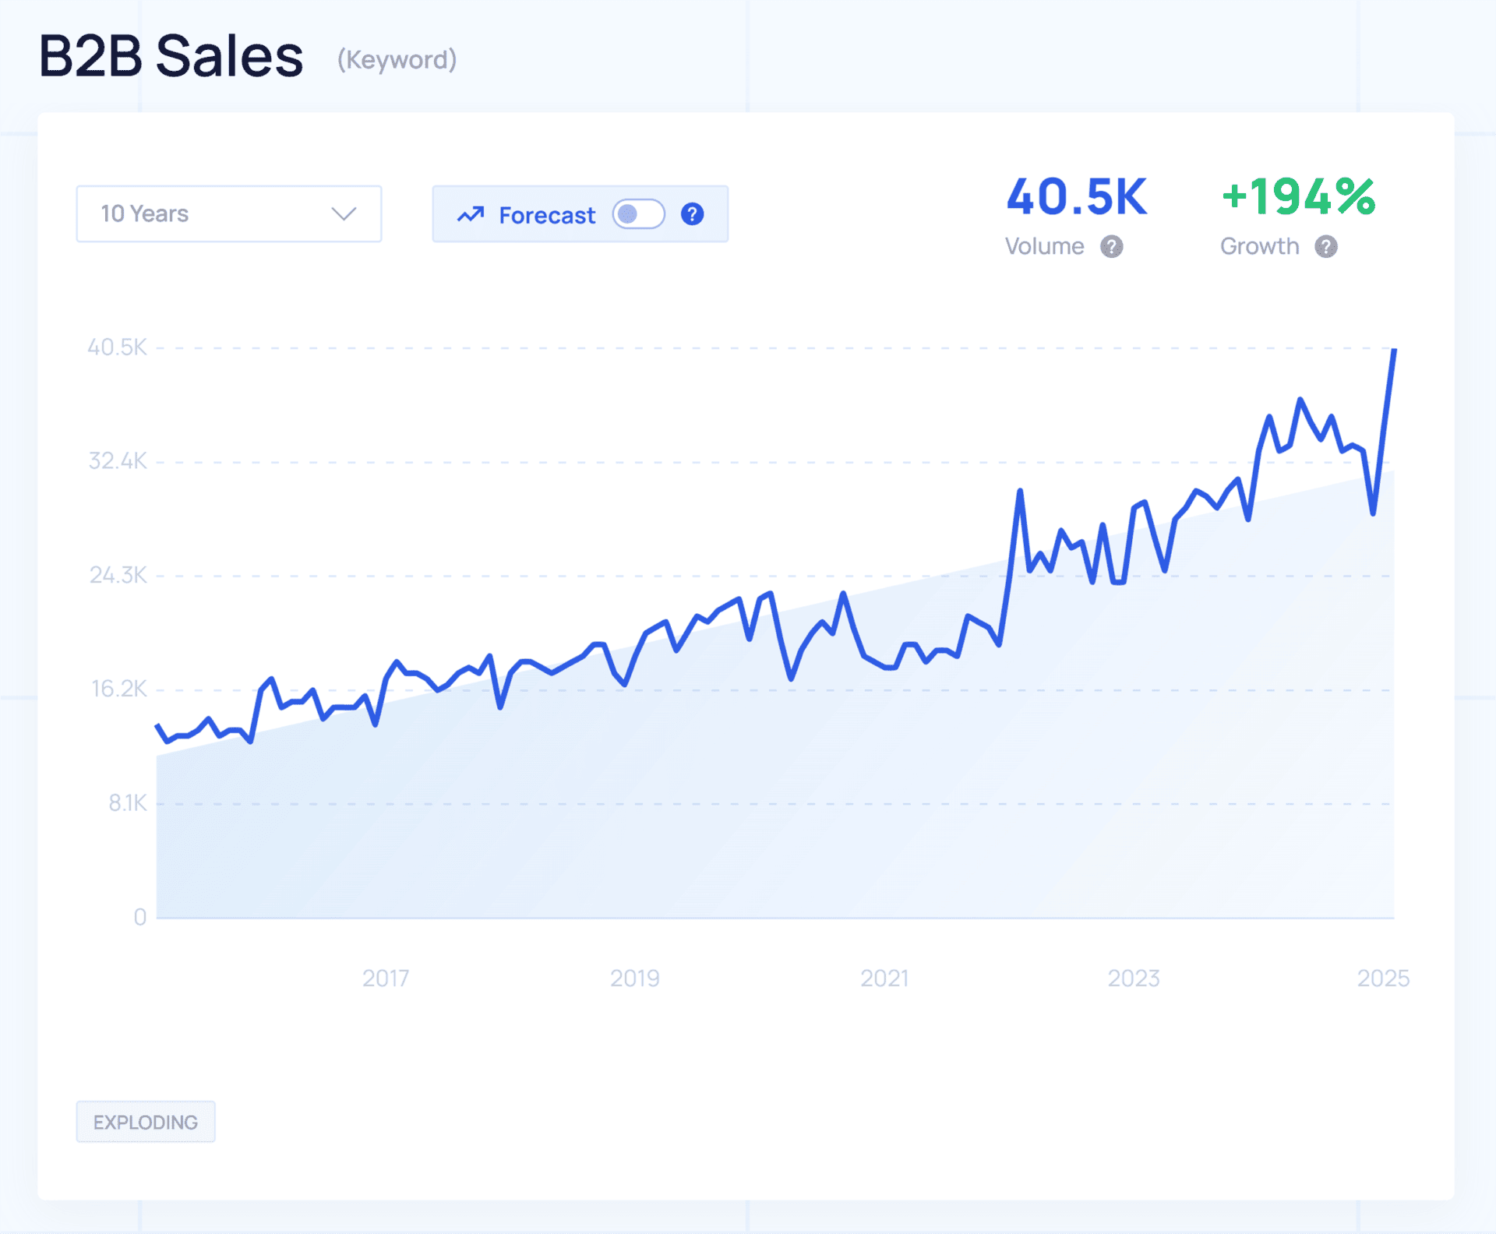Click the 32.4K y-axis label
Screen dimensions: 1496x1234
118,461
